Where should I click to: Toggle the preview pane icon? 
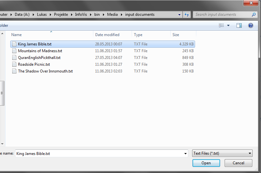click(x=239, y=25)
